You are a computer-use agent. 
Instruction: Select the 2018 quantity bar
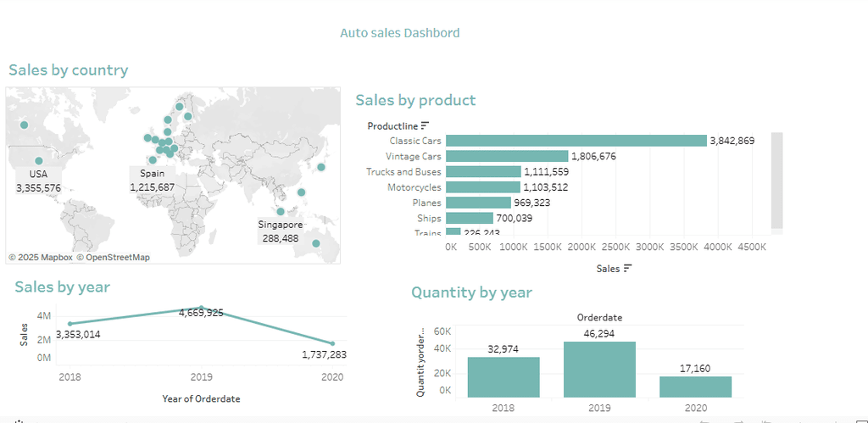click(x=504, y=376)
